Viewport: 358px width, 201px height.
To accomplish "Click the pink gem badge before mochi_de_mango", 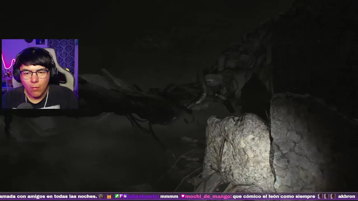I will pyautogui.click(x=183, y=196).
